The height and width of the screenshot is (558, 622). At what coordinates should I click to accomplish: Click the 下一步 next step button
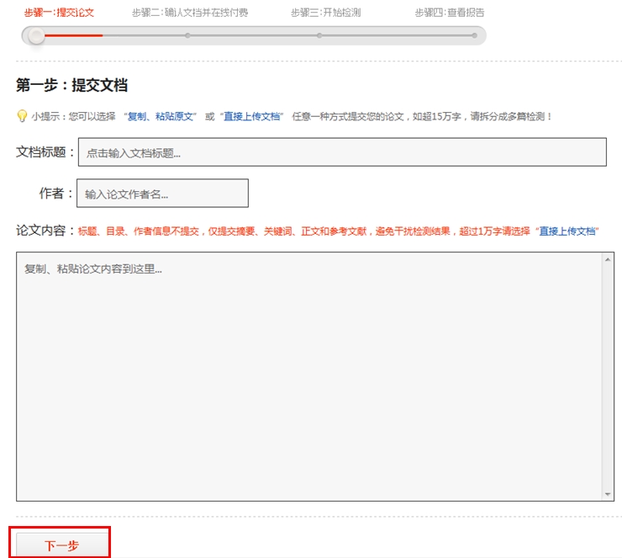[x=62, y=545]
